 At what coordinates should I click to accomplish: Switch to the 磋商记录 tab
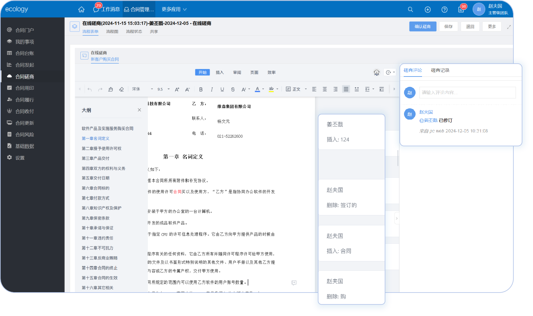click(x=440, y=70)
